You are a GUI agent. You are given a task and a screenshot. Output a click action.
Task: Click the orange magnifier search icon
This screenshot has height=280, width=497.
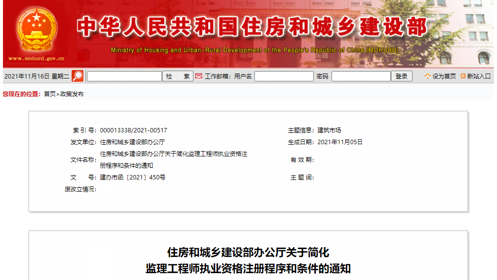point(78,76)
